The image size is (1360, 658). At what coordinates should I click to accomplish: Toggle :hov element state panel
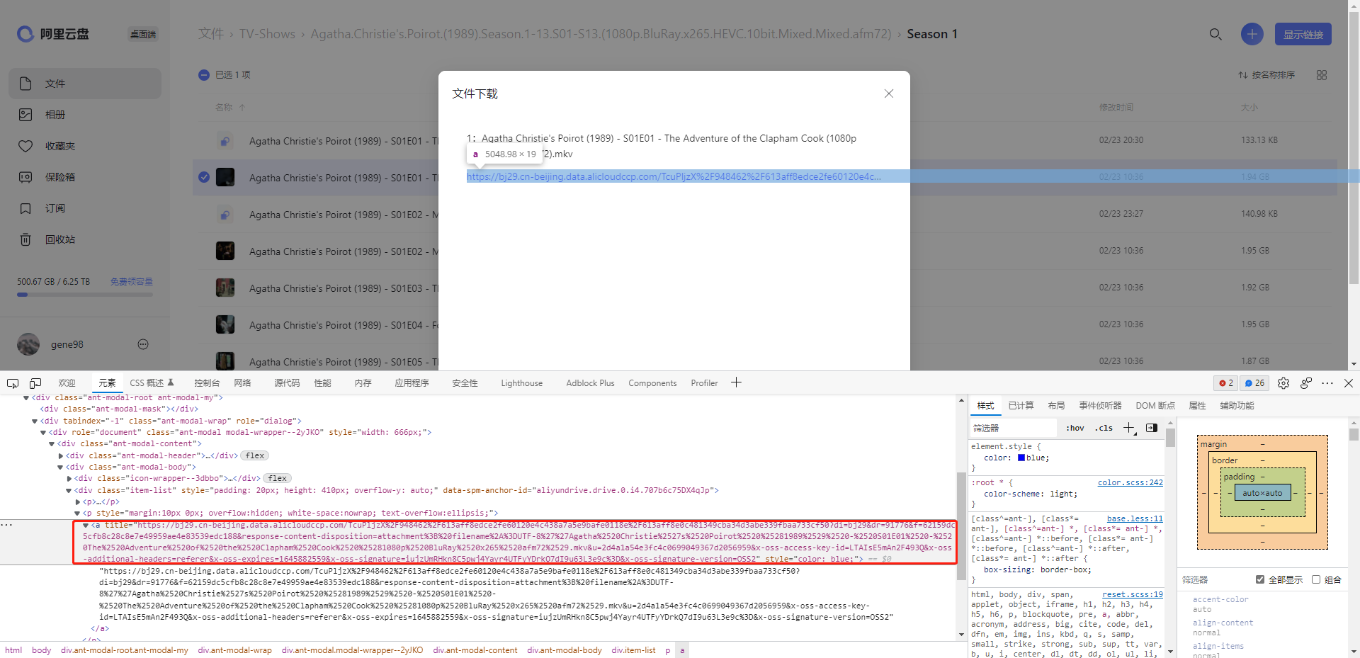(x=1075, y=428)
